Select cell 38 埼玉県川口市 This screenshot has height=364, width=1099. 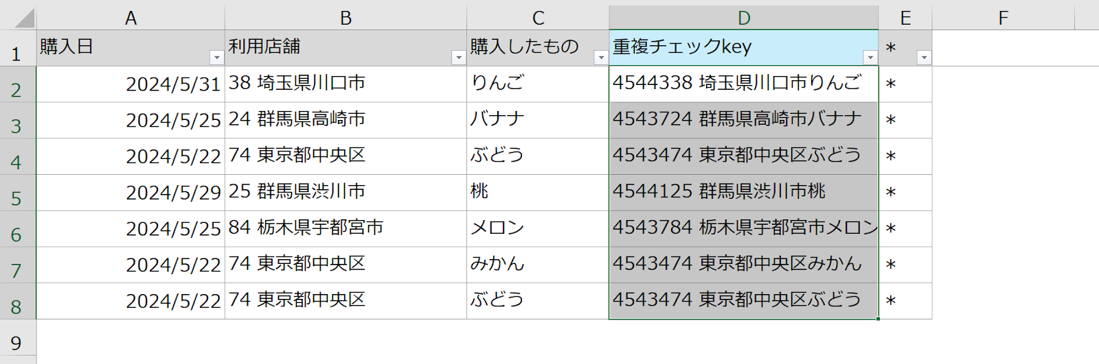(345, 84)
